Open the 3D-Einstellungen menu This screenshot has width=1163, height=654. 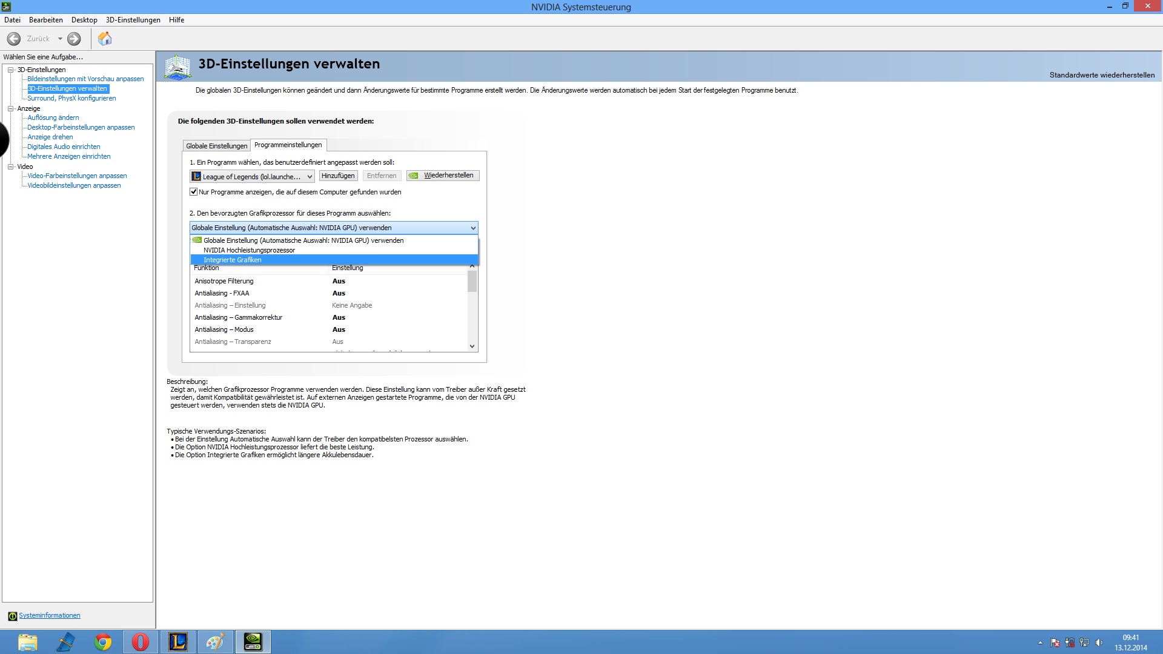133,20
